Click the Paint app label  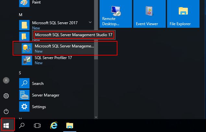(x=36, y=2)
